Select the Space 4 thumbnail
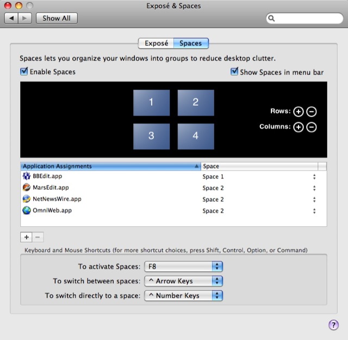Screen dimensions: 348x340 pos(196,136)
